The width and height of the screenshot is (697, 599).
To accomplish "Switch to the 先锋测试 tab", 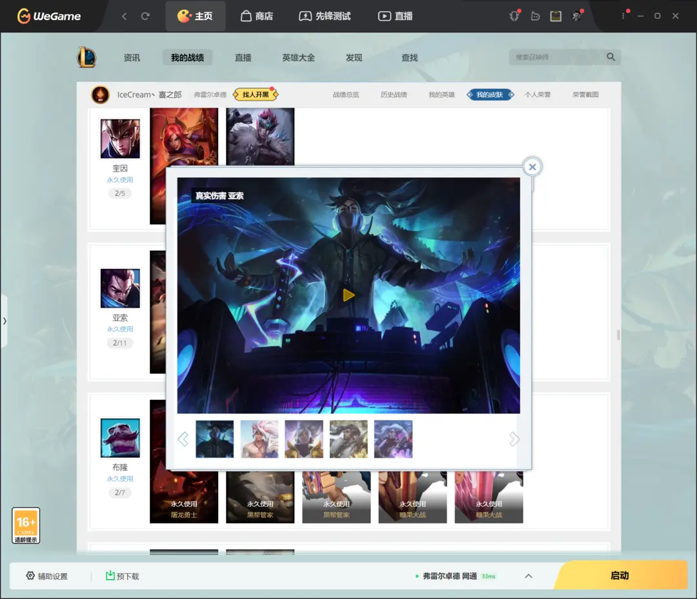I will [x=325, y=16].
